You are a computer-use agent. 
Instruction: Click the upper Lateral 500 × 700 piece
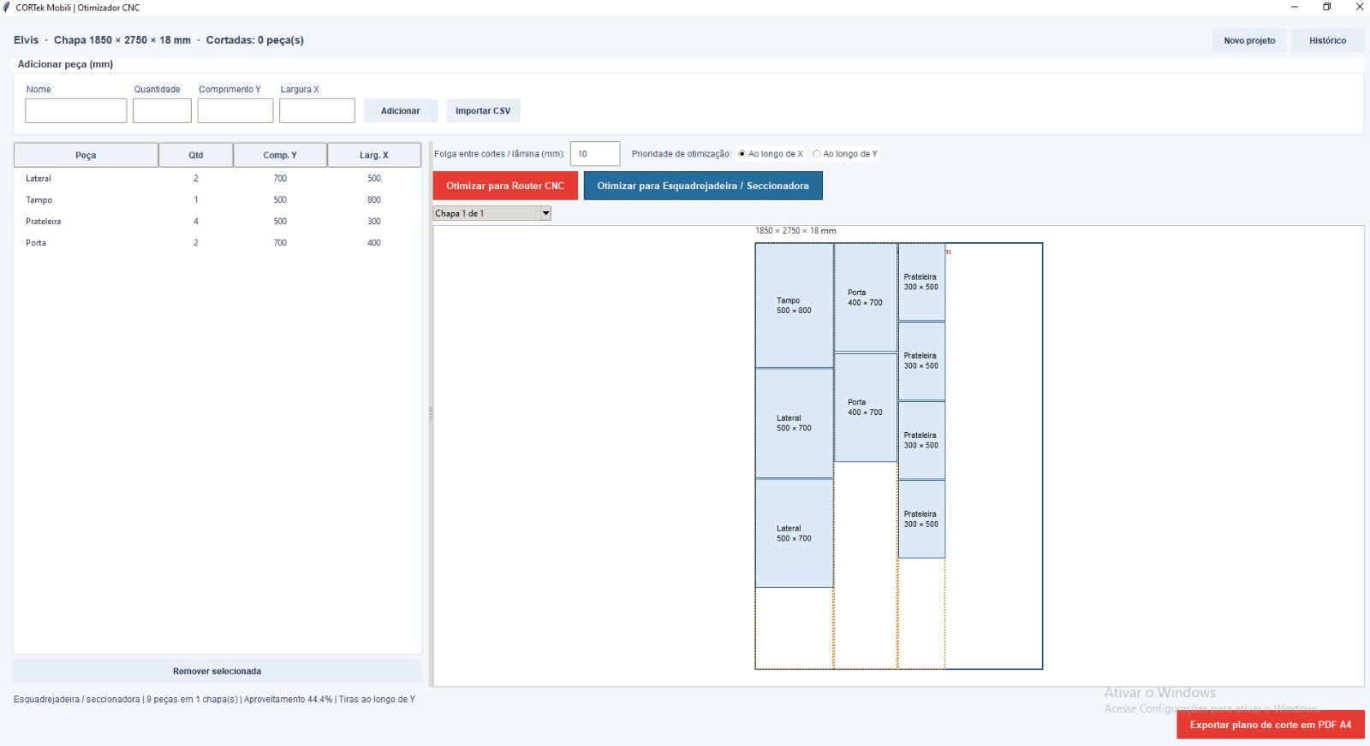(x=795, y=423)
